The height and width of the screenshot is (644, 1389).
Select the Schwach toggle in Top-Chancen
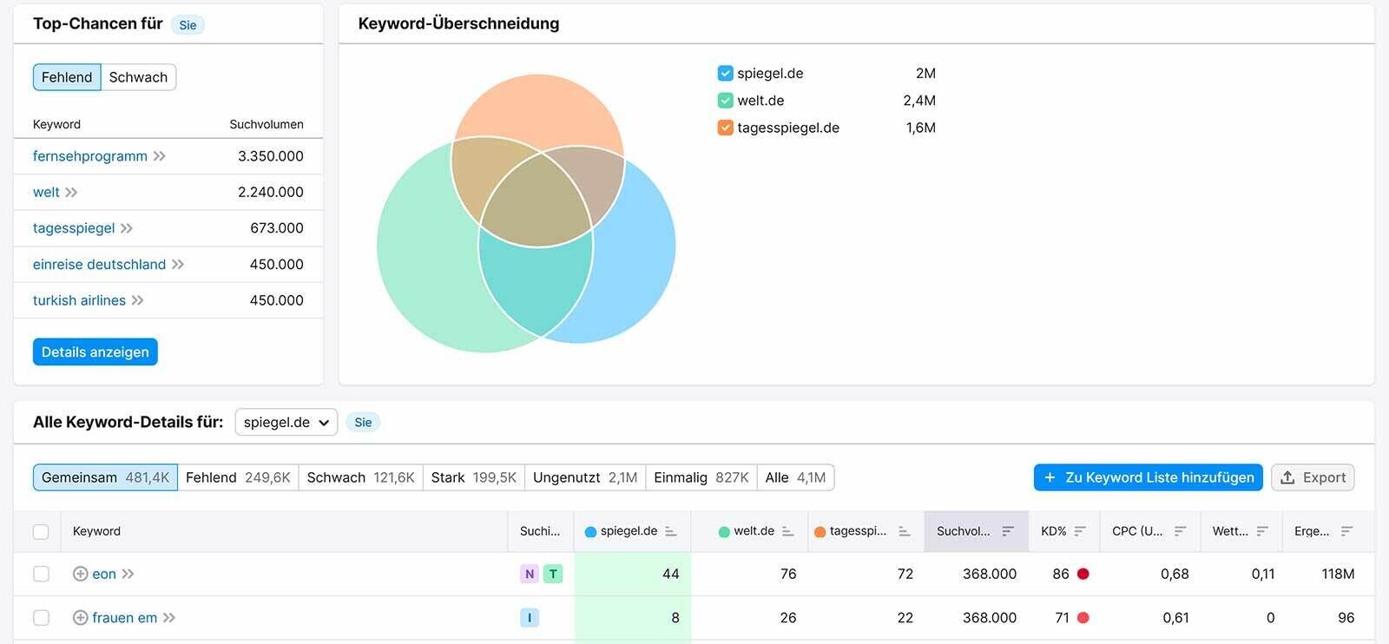pos(138,77)
